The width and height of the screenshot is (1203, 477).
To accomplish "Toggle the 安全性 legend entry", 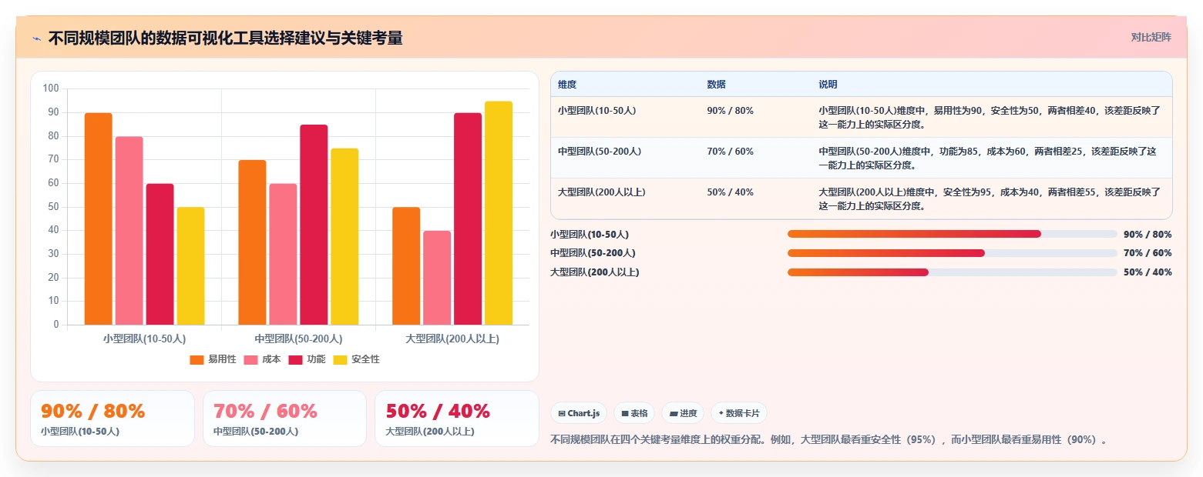I will tap(356, 359).
